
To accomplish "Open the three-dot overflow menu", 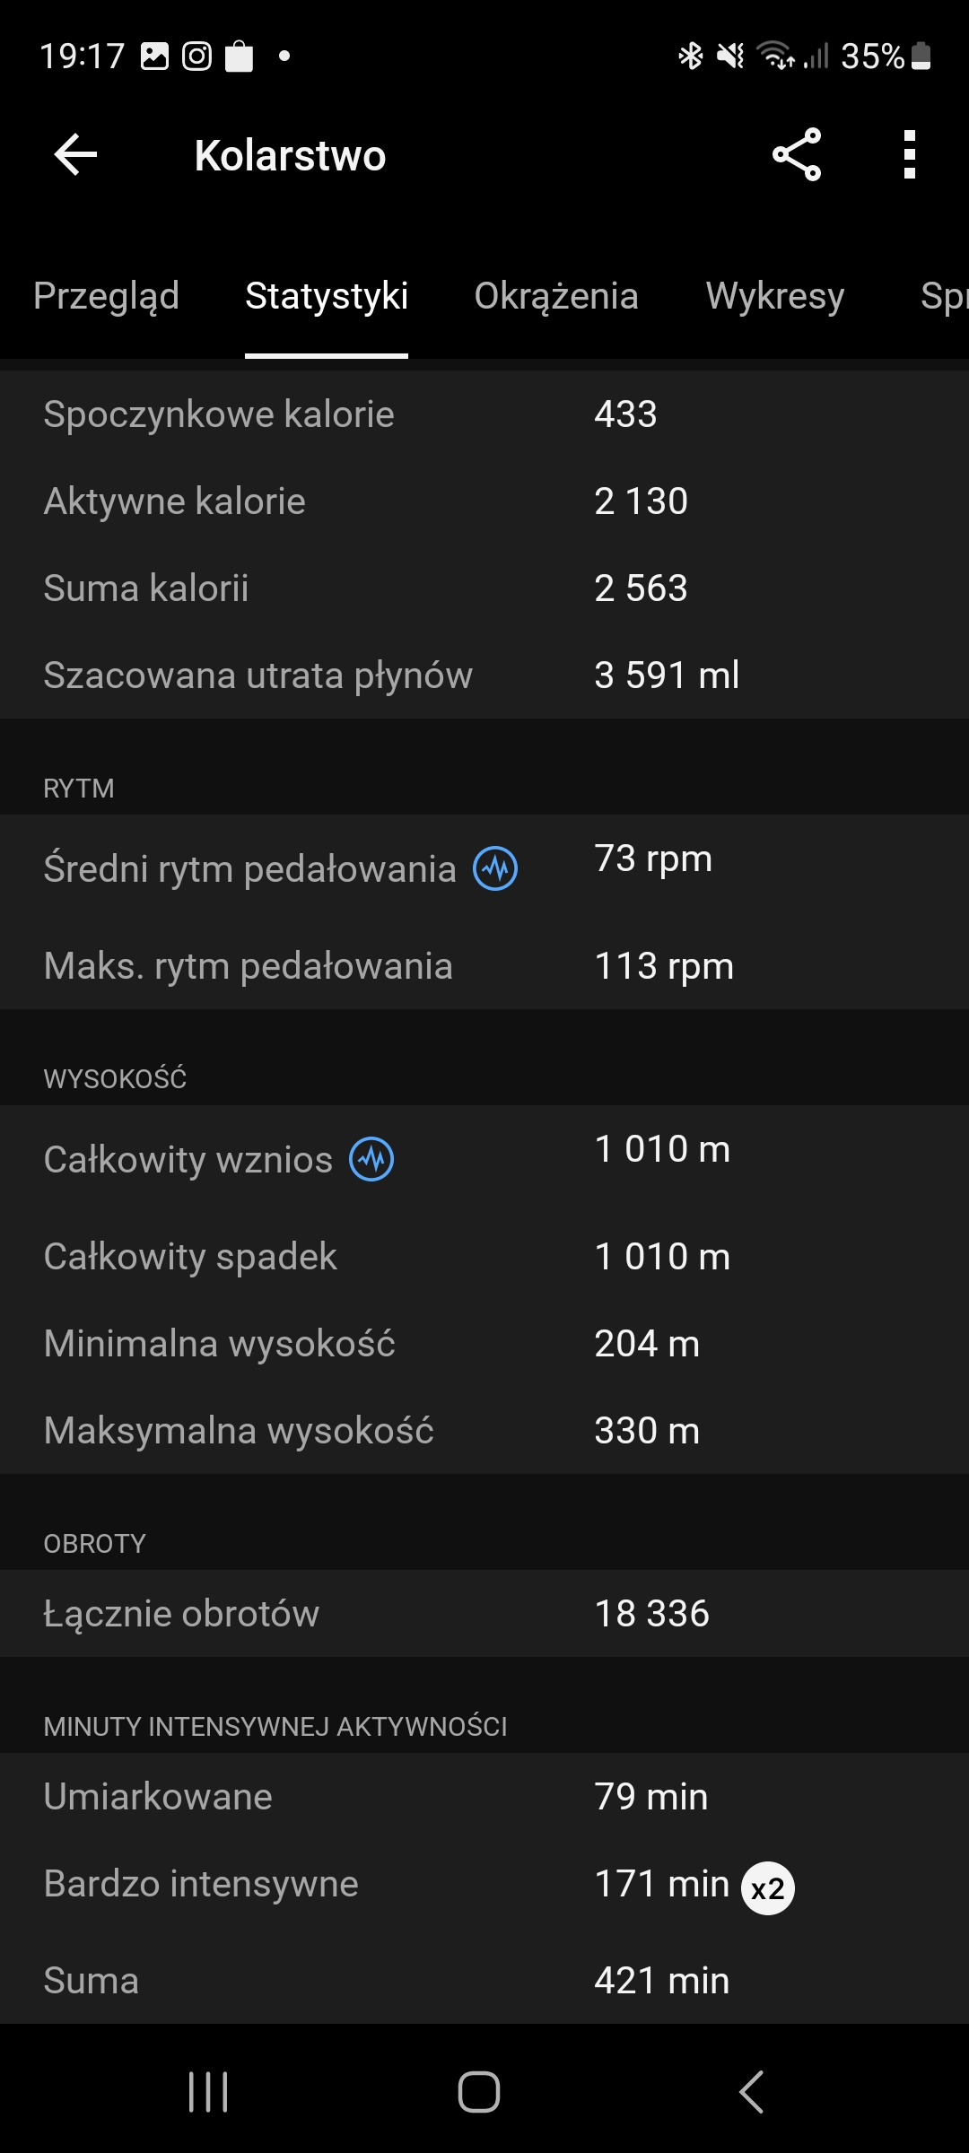I will 909,155.
